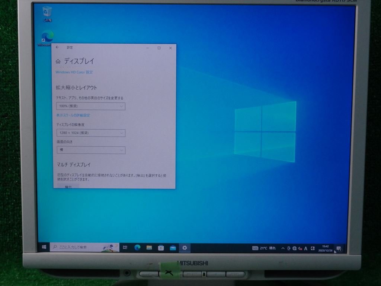Open the Windows HD Color 設定 link

coord(74,72)
